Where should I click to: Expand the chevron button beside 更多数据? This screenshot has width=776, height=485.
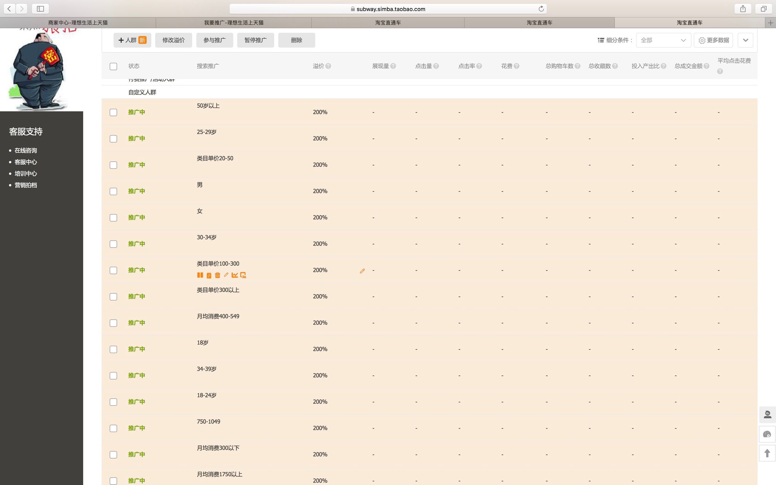pos(745,40)
